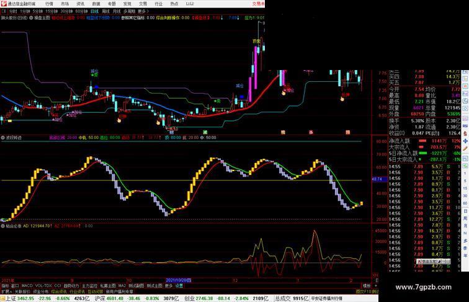Screen dimensions: 469x302
Task: Select 月线 monthly chart period
Action: (x=117, y=11)
